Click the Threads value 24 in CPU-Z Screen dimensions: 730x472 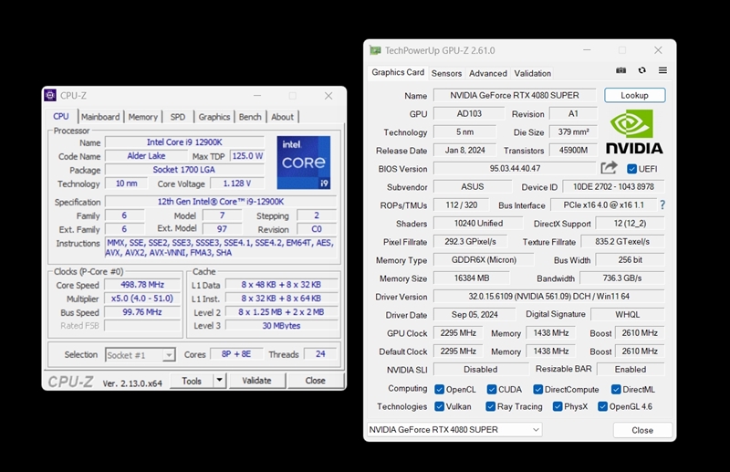(x=320, y=354)
